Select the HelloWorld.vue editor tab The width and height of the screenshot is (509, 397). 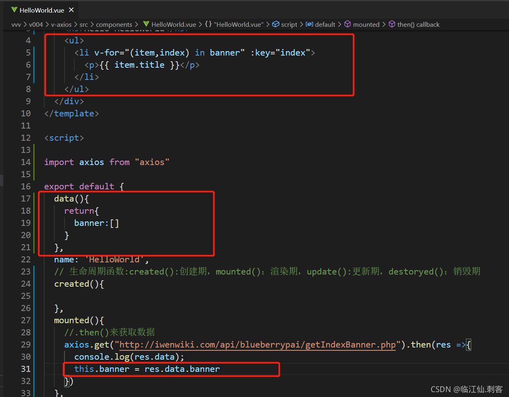click(x=42, y=10)
